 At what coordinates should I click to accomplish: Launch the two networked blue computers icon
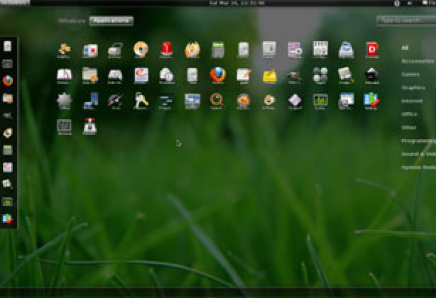click(91, 101)
